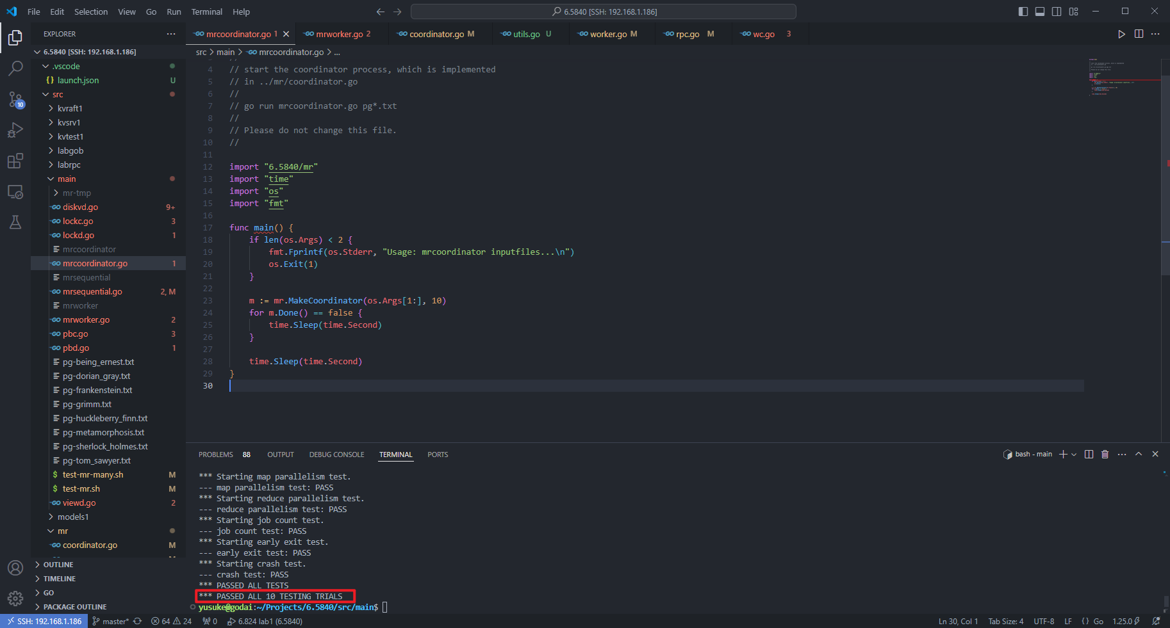Open Run and Debug view
The width and height of the screenshot is (1170, 628).
[x=15, y=130]
